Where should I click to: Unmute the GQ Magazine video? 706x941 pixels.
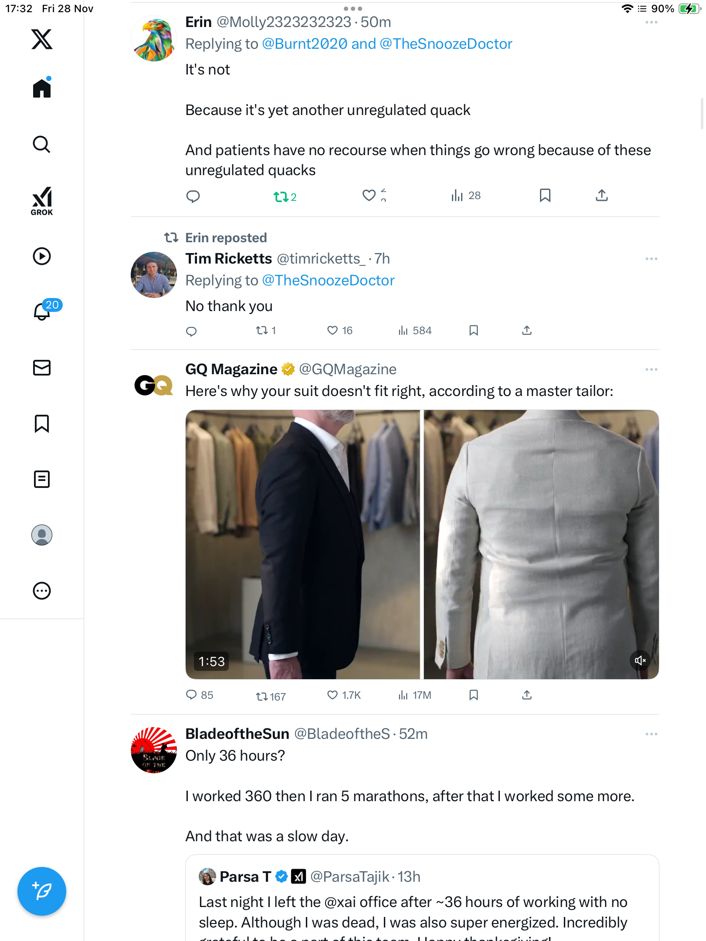[640, 660]
